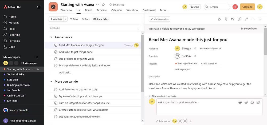Open the Add task dropdown arrow
The height and width of the screenshot is (125, 267).
point(66,19)
